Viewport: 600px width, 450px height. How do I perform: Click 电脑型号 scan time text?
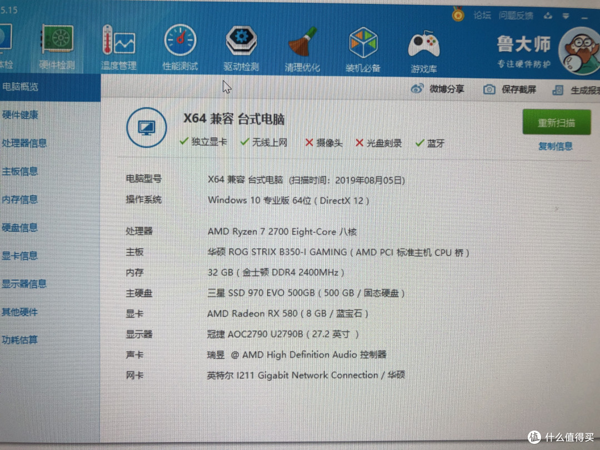pos(306,180)
